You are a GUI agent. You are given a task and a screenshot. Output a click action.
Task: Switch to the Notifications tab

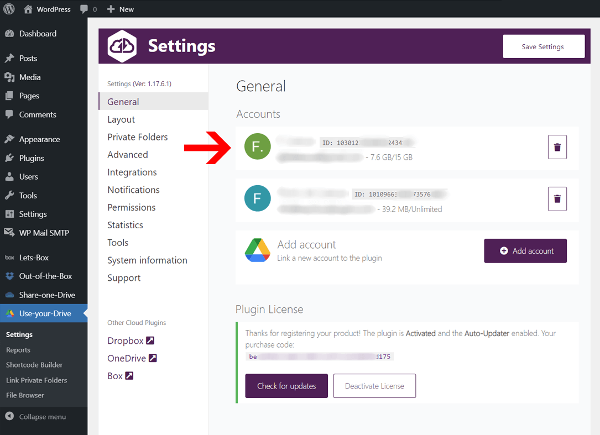133,190
